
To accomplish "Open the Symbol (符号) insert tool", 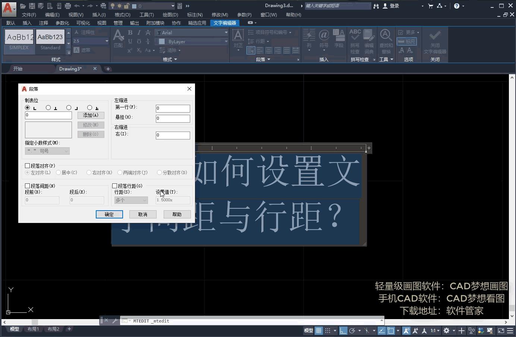I will [324, 38].
